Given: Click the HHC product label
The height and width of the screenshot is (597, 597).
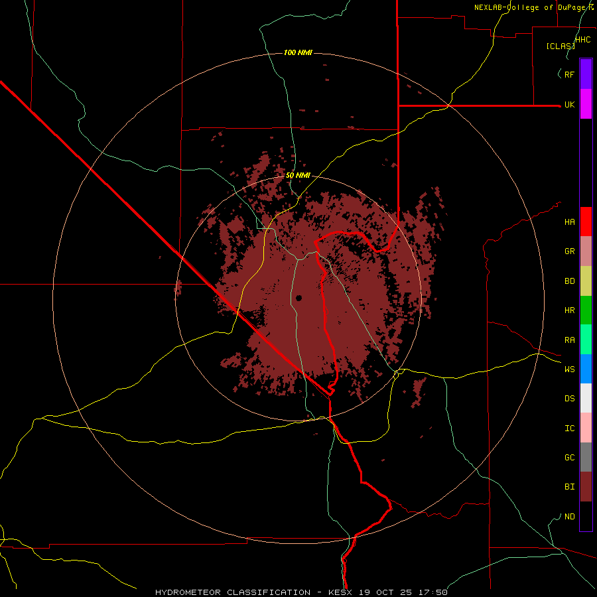Looking at the screenshot, I should 582,40.
